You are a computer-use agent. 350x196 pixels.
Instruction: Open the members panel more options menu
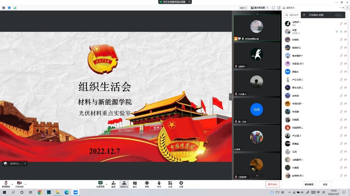point(341,8)
